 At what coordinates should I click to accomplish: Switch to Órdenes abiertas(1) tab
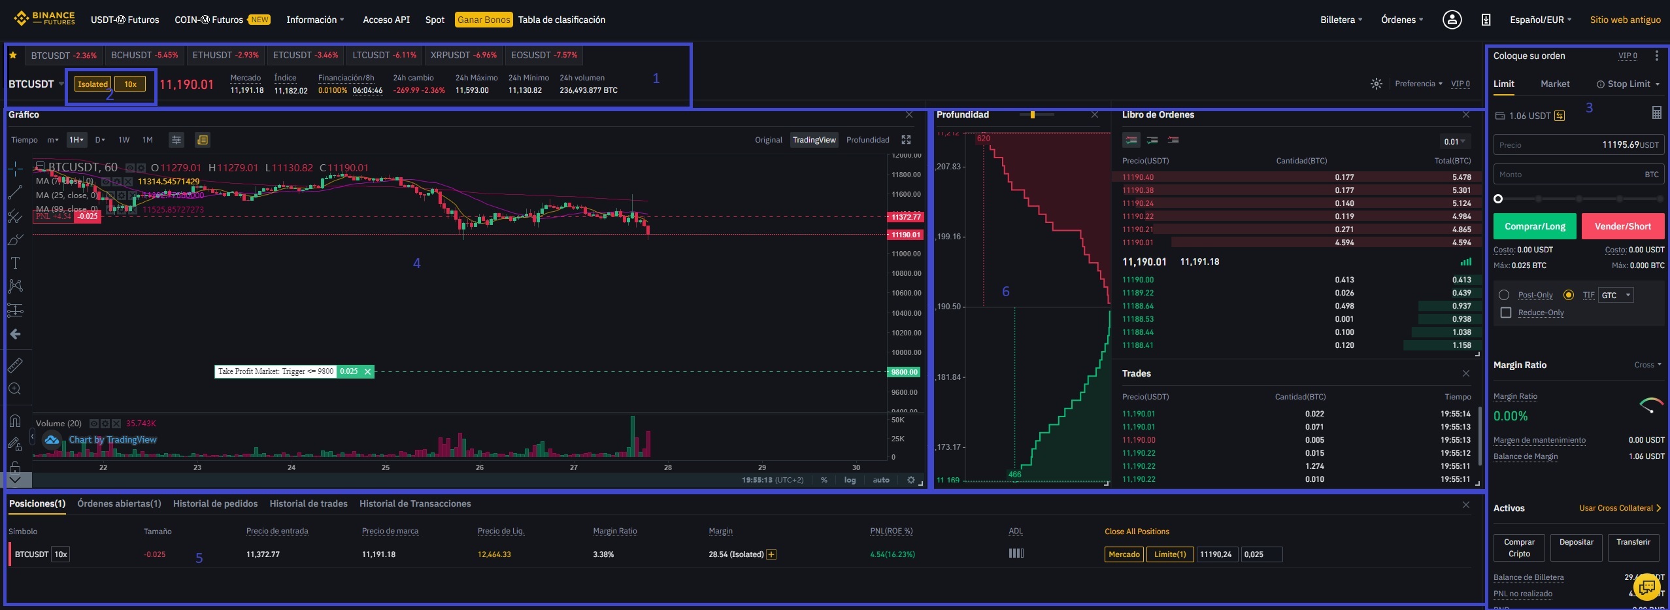click(119, 503)
